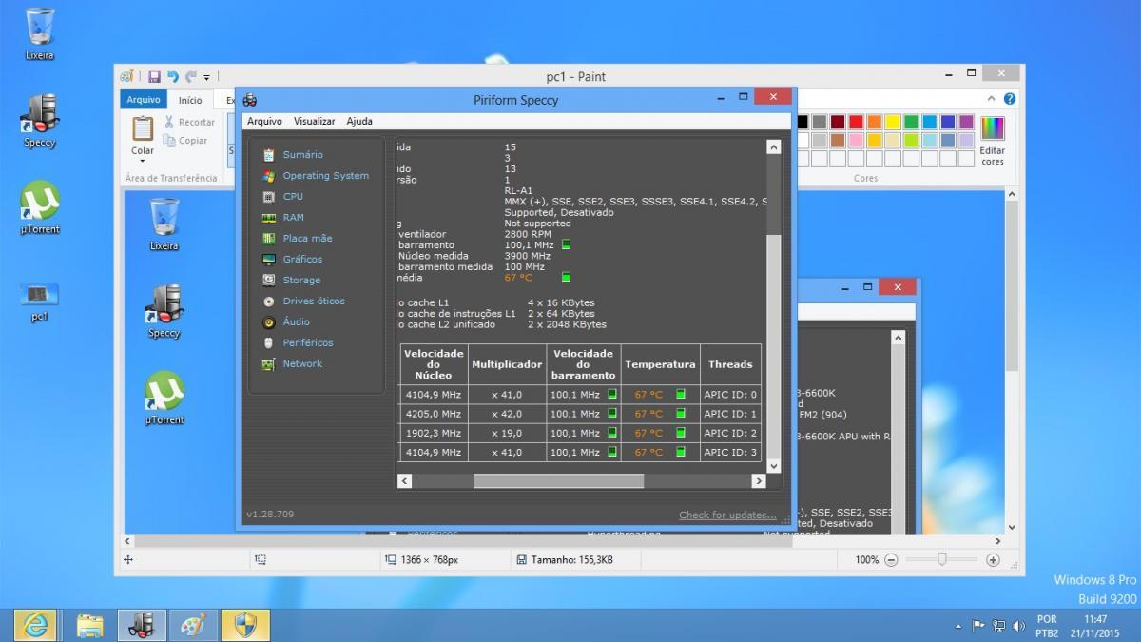The image size is (1141, 642).
Task: Open the Arquivo menu in Speccy
Action: (x=264, y=121)
